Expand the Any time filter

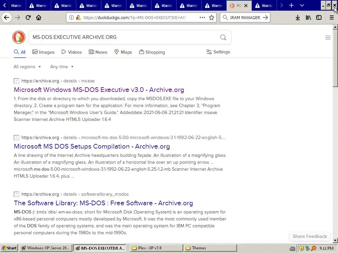(x=62, y=67)
